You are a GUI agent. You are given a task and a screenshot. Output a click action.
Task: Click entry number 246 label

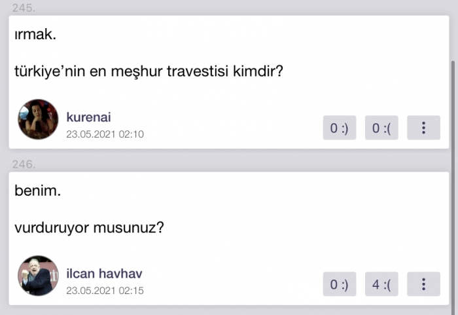[x=23, y=164]
